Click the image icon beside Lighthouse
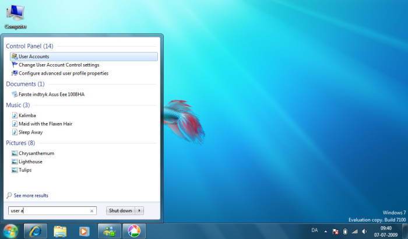 point(15,161)
